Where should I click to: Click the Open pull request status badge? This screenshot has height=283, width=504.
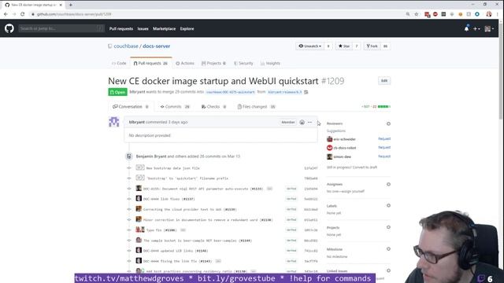click(117, 92)
